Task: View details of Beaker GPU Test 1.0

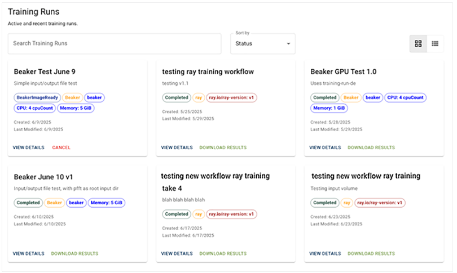Action: (x=325, y=147)
